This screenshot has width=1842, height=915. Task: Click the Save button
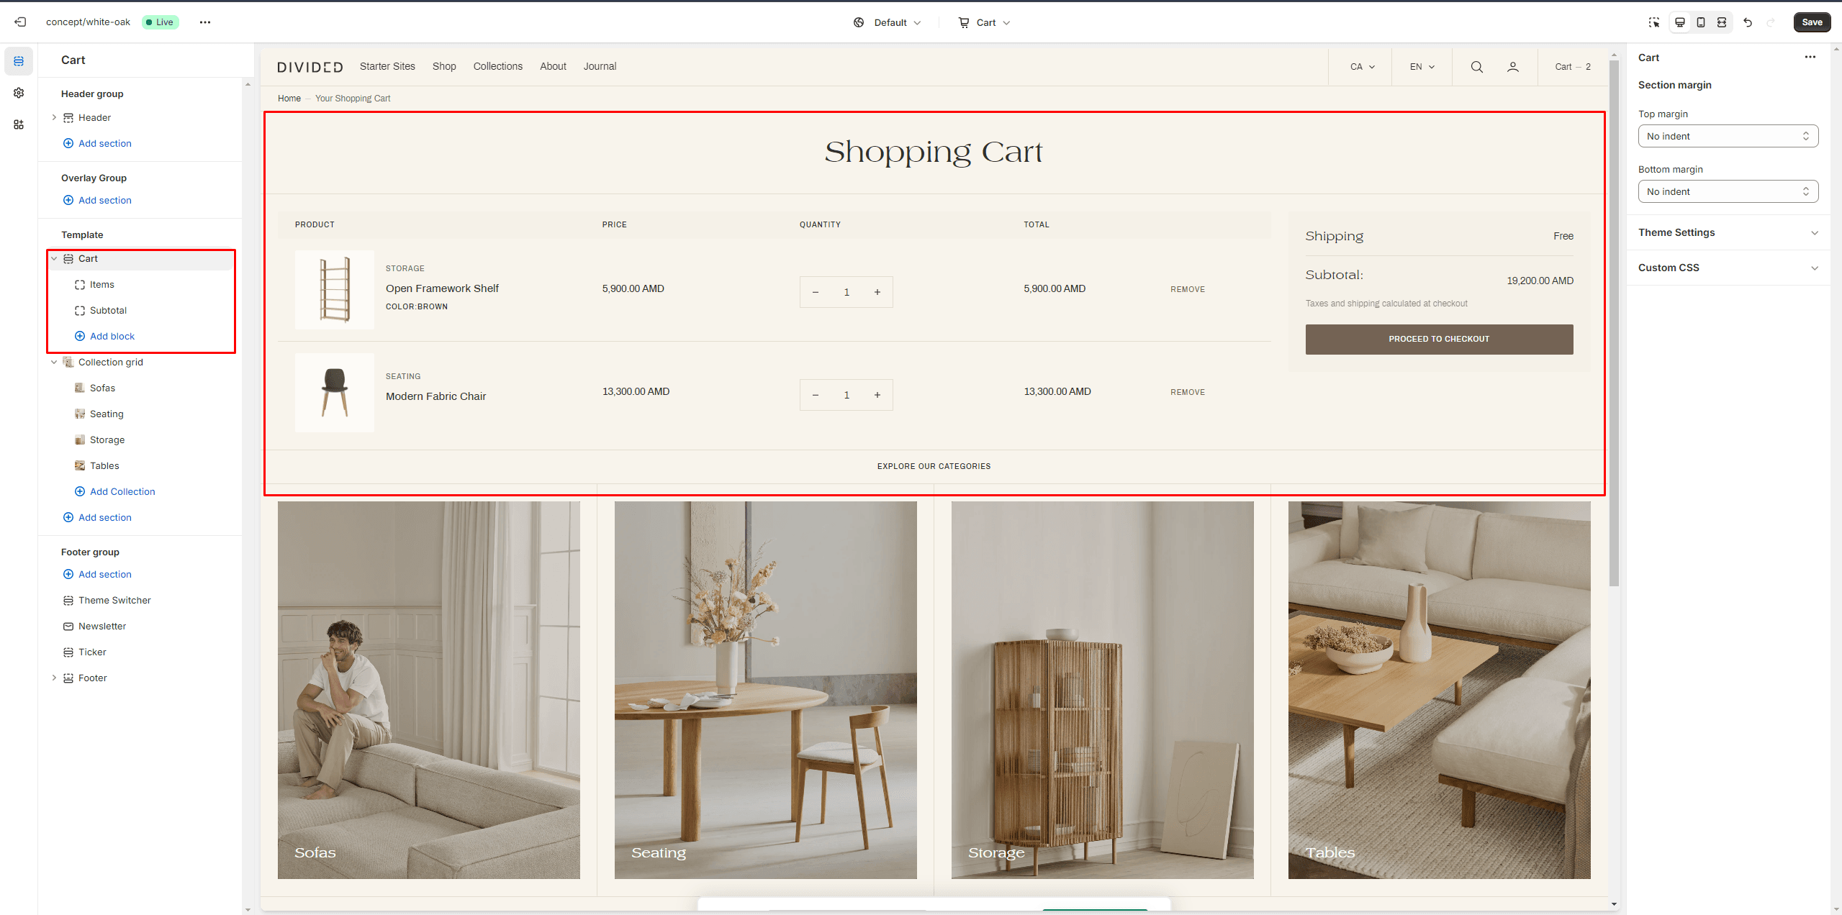[x=1811, y=22]
